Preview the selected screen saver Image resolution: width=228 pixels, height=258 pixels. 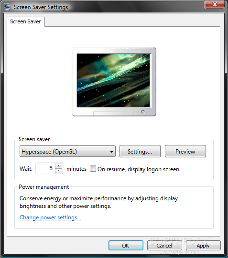(185, 151)
